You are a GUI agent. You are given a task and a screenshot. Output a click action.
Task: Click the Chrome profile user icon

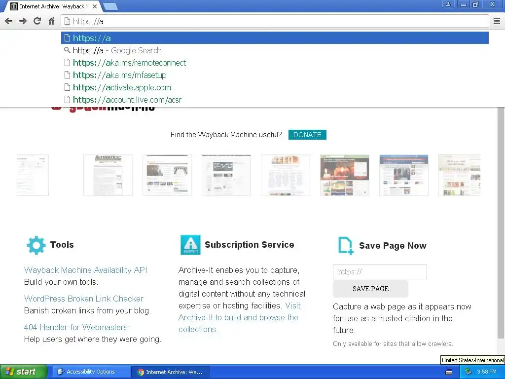tap(448, 4)
